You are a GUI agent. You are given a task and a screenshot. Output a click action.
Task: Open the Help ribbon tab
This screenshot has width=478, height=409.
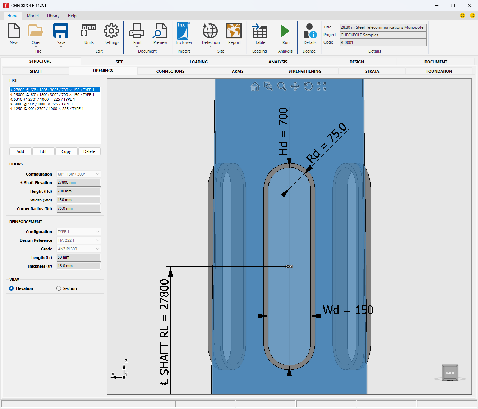click(72, 16)
